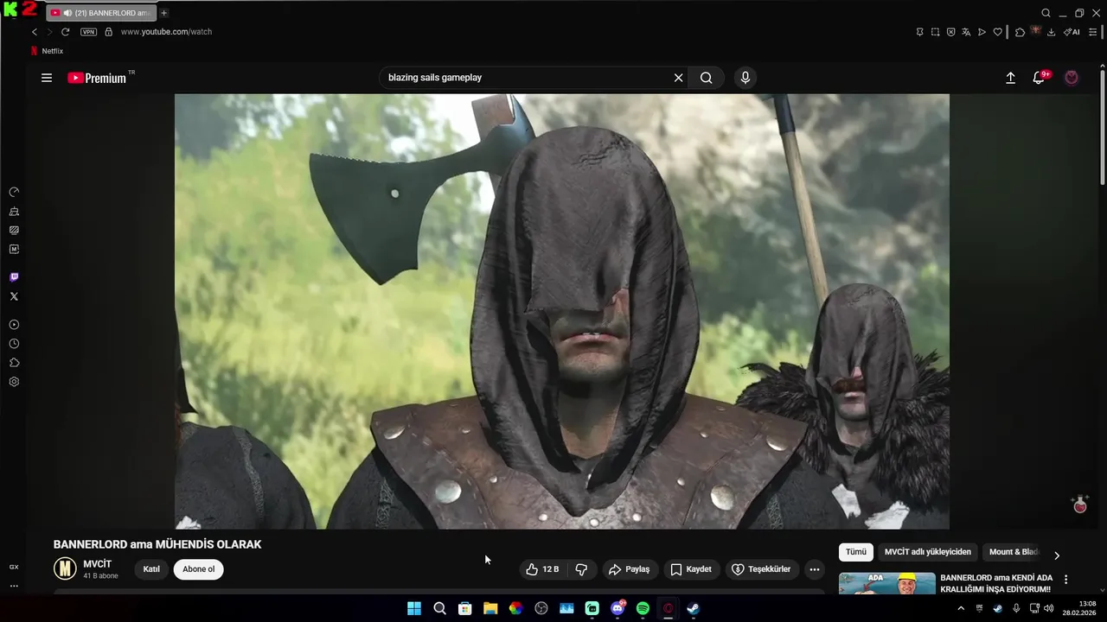
Task: Toggle the VPN badge in address bar
Action: click(88, 32)
